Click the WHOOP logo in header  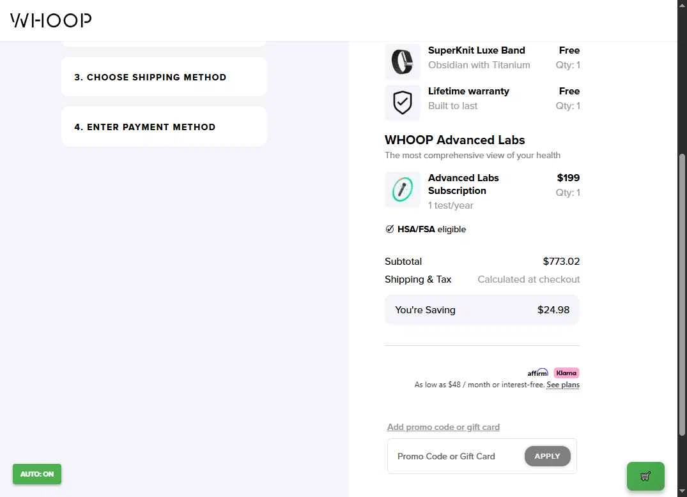click(x=51, y=20)
